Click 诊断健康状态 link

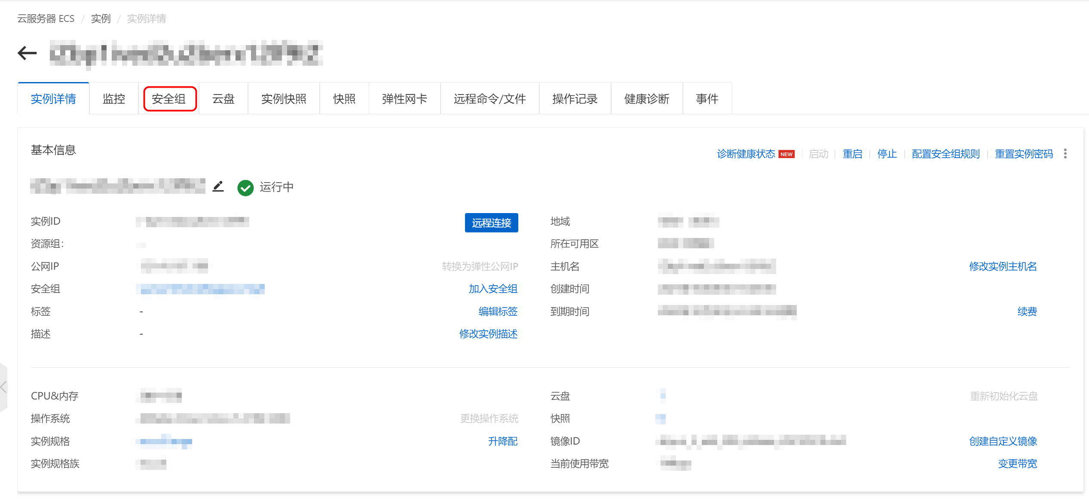746,154
